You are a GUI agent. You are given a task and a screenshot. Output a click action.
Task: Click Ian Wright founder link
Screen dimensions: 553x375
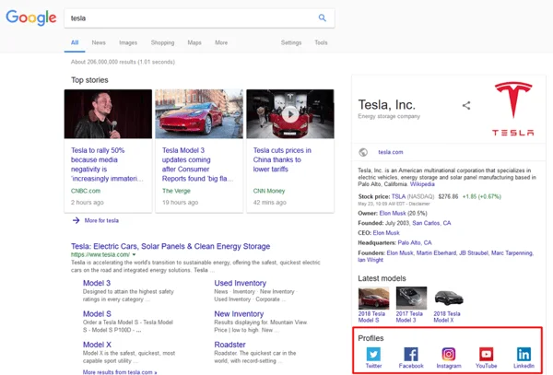tap(371, 260)
